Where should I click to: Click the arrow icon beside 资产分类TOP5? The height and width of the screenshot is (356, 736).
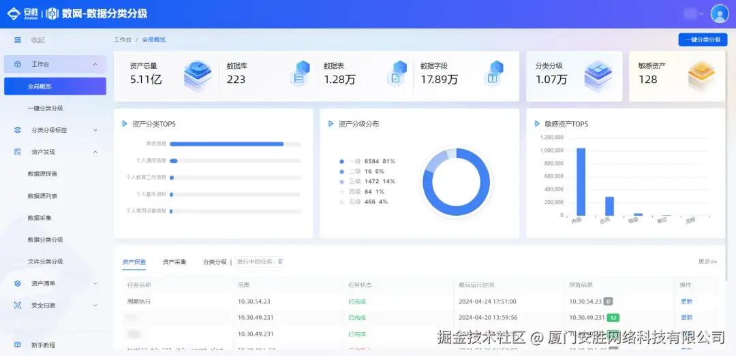tap(125, 124)
